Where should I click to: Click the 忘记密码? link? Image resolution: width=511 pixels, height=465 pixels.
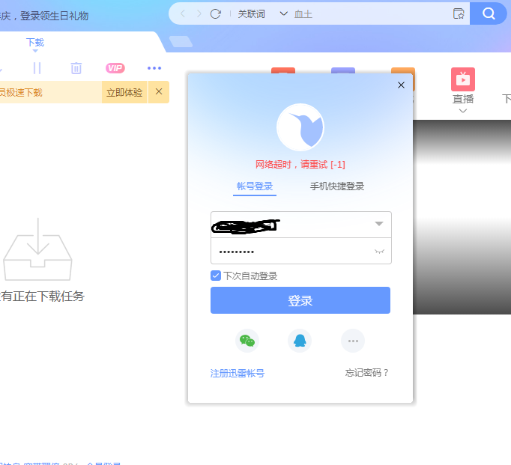(x=367, y=373)
